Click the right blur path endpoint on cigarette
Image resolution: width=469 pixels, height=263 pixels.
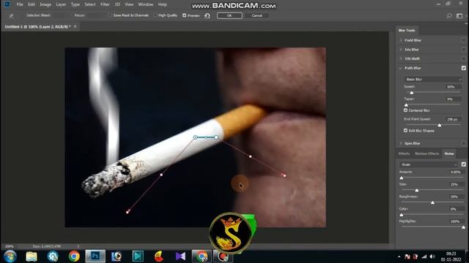click(x=216, y=137)
